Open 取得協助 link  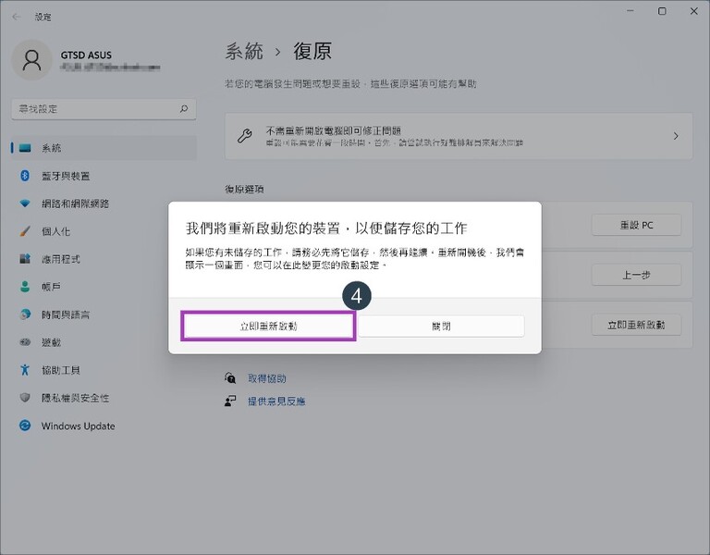[266, 378]
